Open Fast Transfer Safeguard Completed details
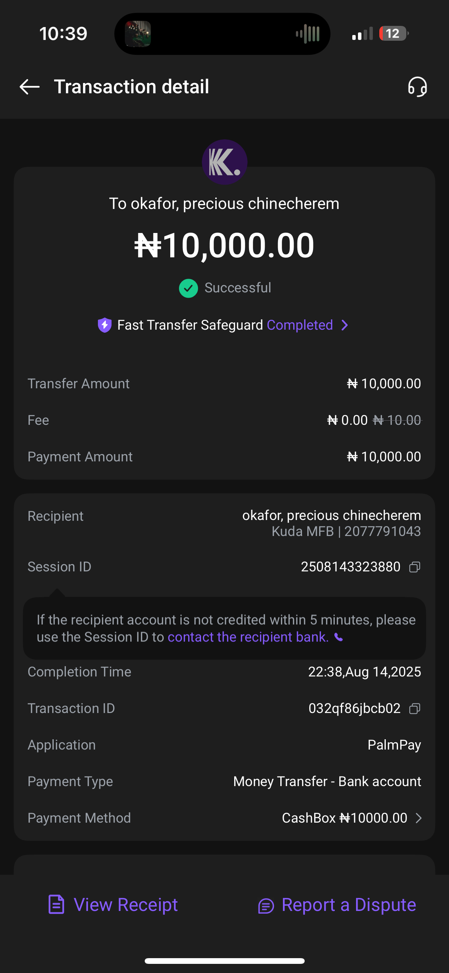Screen dimensions: 449x973 click(x=300, y=325)
